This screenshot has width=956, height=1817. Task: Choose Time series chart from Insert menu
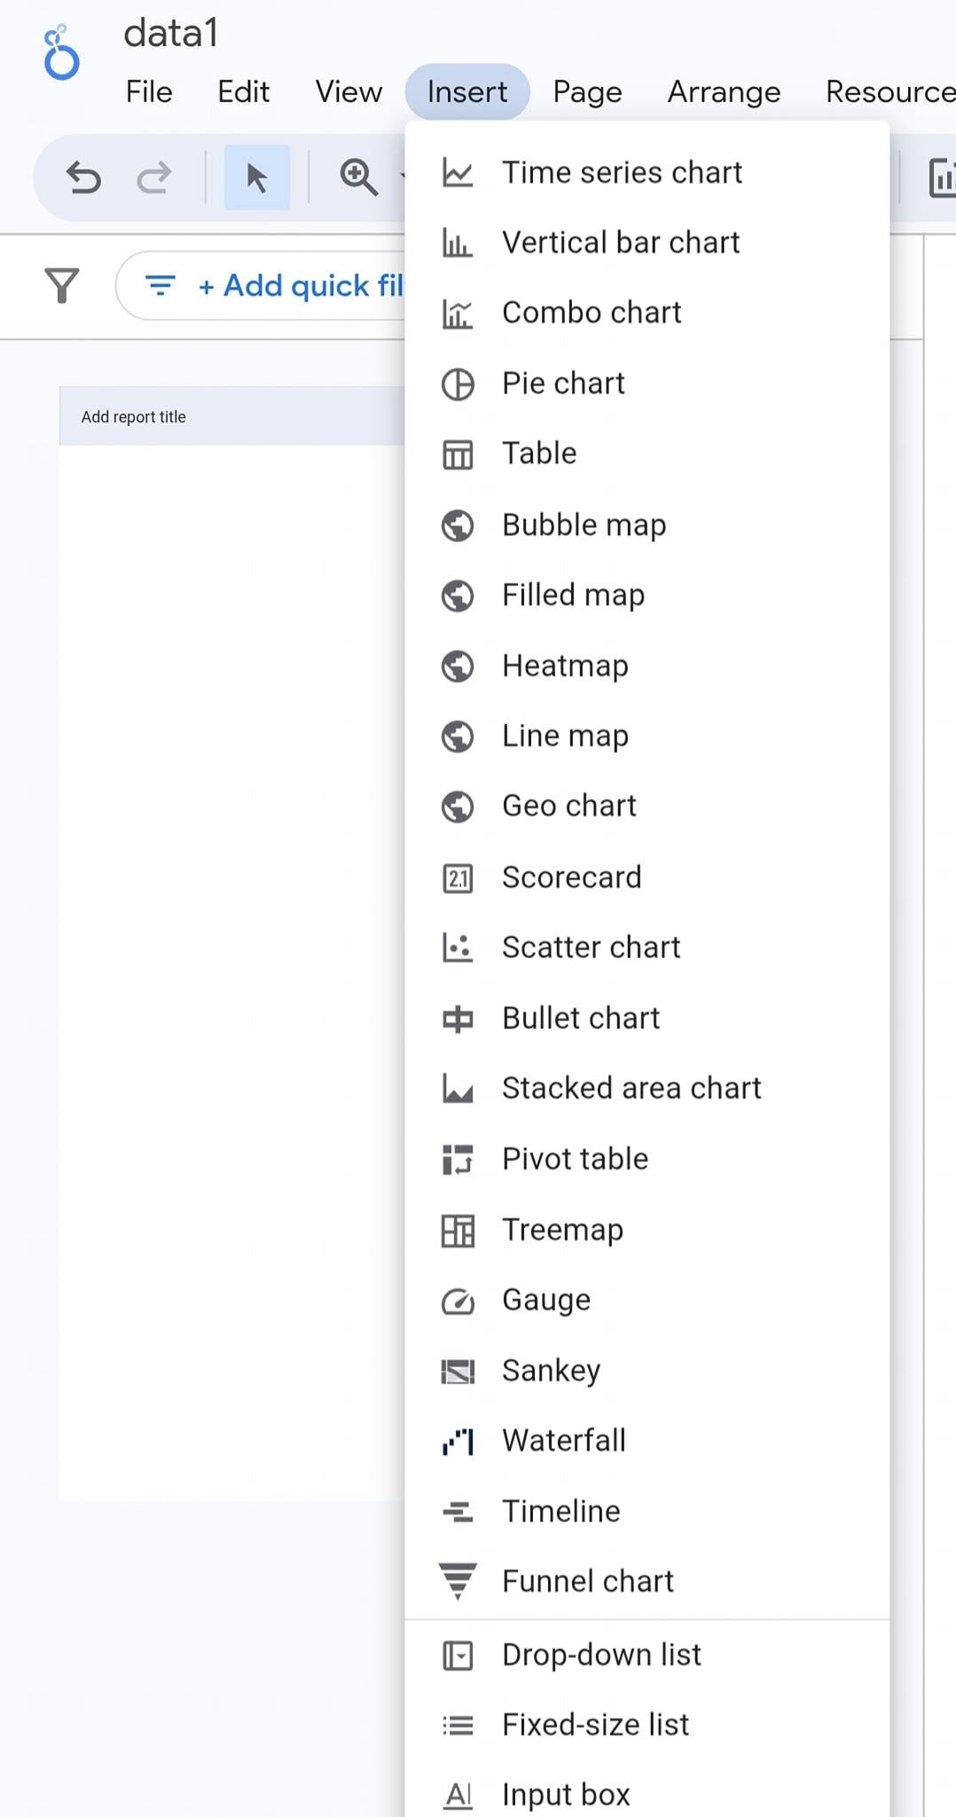(622, 172)
